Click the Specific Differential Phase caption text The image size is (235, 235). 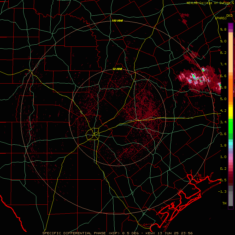pos(81,233)
